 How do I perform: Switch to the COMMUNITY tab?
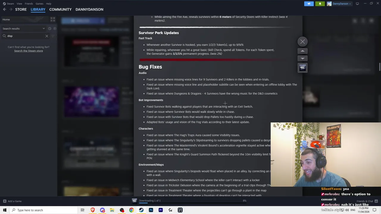(60, 10)
